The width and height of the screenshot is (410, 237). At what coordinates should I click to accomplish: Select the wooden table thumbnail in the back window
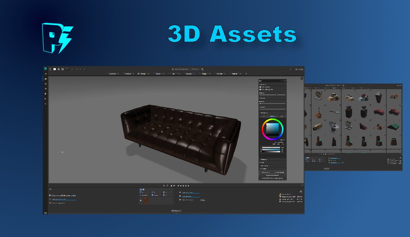coord(394,96)
